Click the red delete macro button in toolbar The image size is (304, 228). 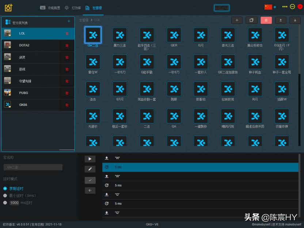(x=266, y=20)
